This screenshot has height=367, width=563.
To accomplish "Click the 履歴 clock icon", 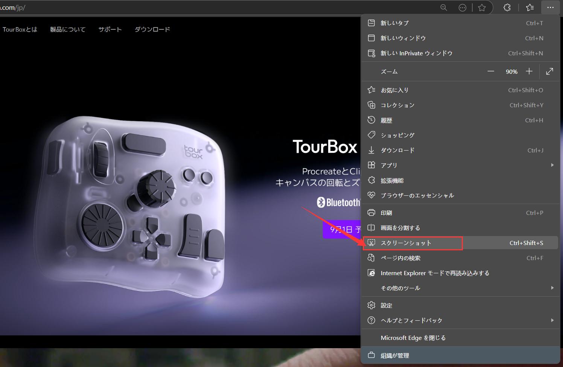I will [371, 120].
